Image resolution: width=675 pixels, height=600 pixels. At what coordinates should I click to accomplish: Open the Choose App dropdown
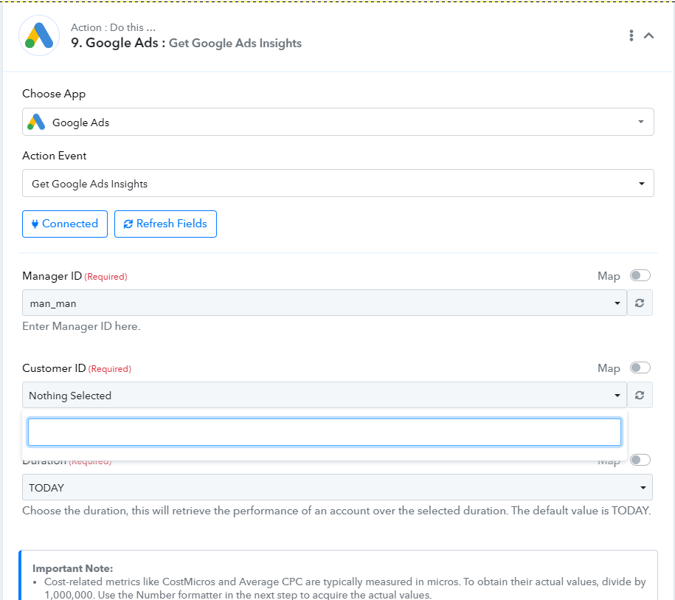pos(338,122)
